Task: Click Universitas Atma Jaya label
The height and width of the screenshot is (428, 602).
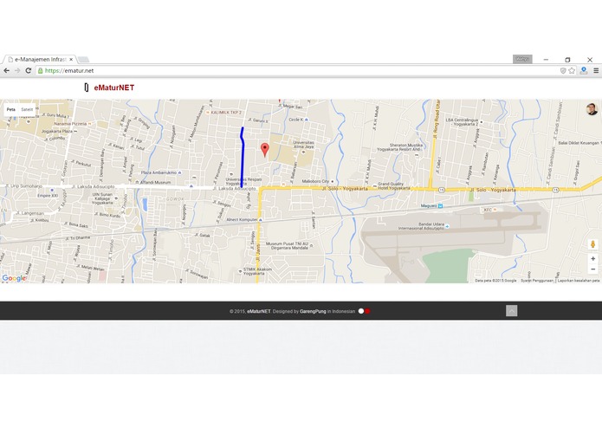Action: click(303, 145)
